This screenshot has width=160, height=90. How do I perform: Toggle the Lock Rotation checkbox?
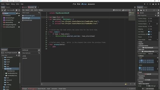pos(149,34)
